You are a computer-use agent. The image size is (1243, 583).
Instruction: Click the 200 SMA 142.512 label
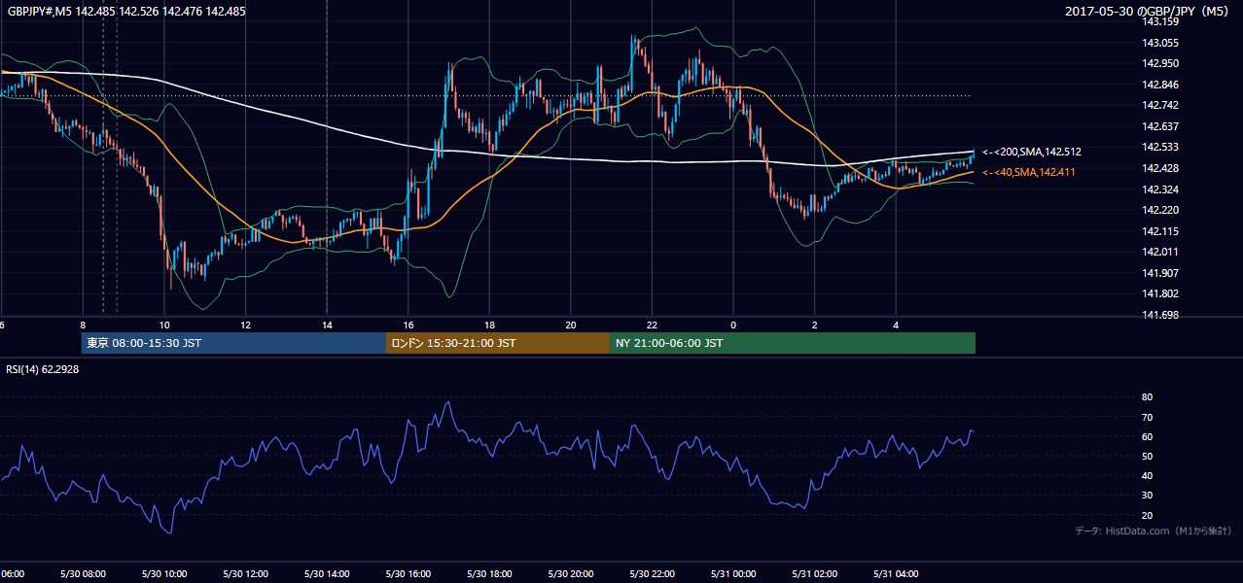tap(1032, 152)
